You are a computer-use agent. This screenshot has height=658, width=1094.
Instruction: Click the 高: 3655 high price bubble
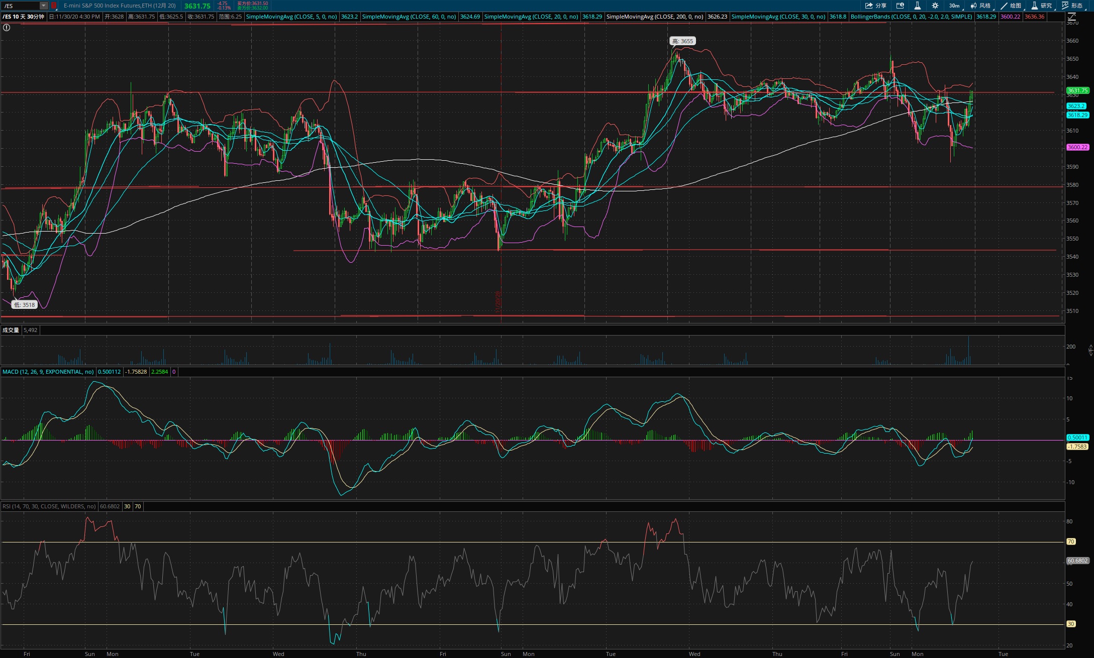pos(682,41)
